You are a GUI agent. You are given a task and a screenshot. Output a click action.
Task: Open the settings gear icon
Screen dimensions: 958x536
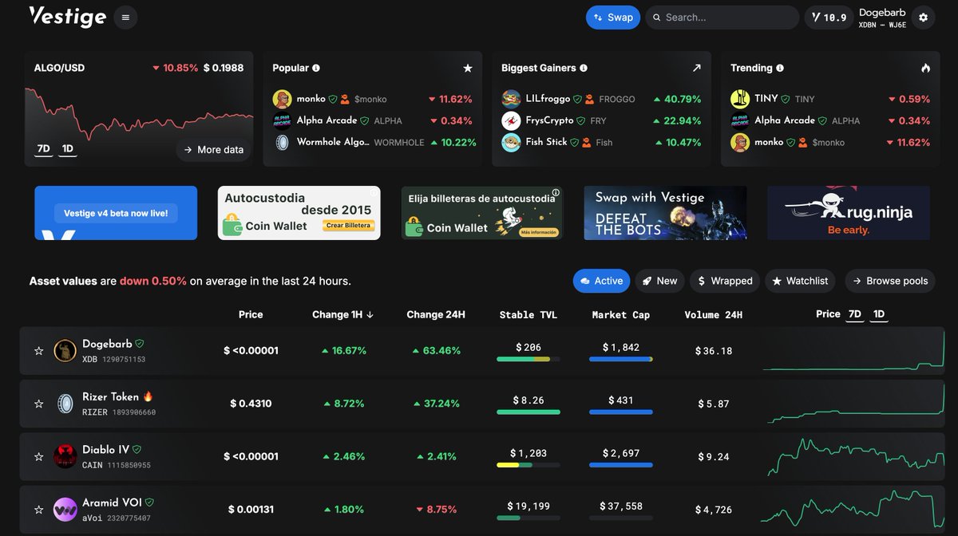pyautogui.click(x=923, y=18)
